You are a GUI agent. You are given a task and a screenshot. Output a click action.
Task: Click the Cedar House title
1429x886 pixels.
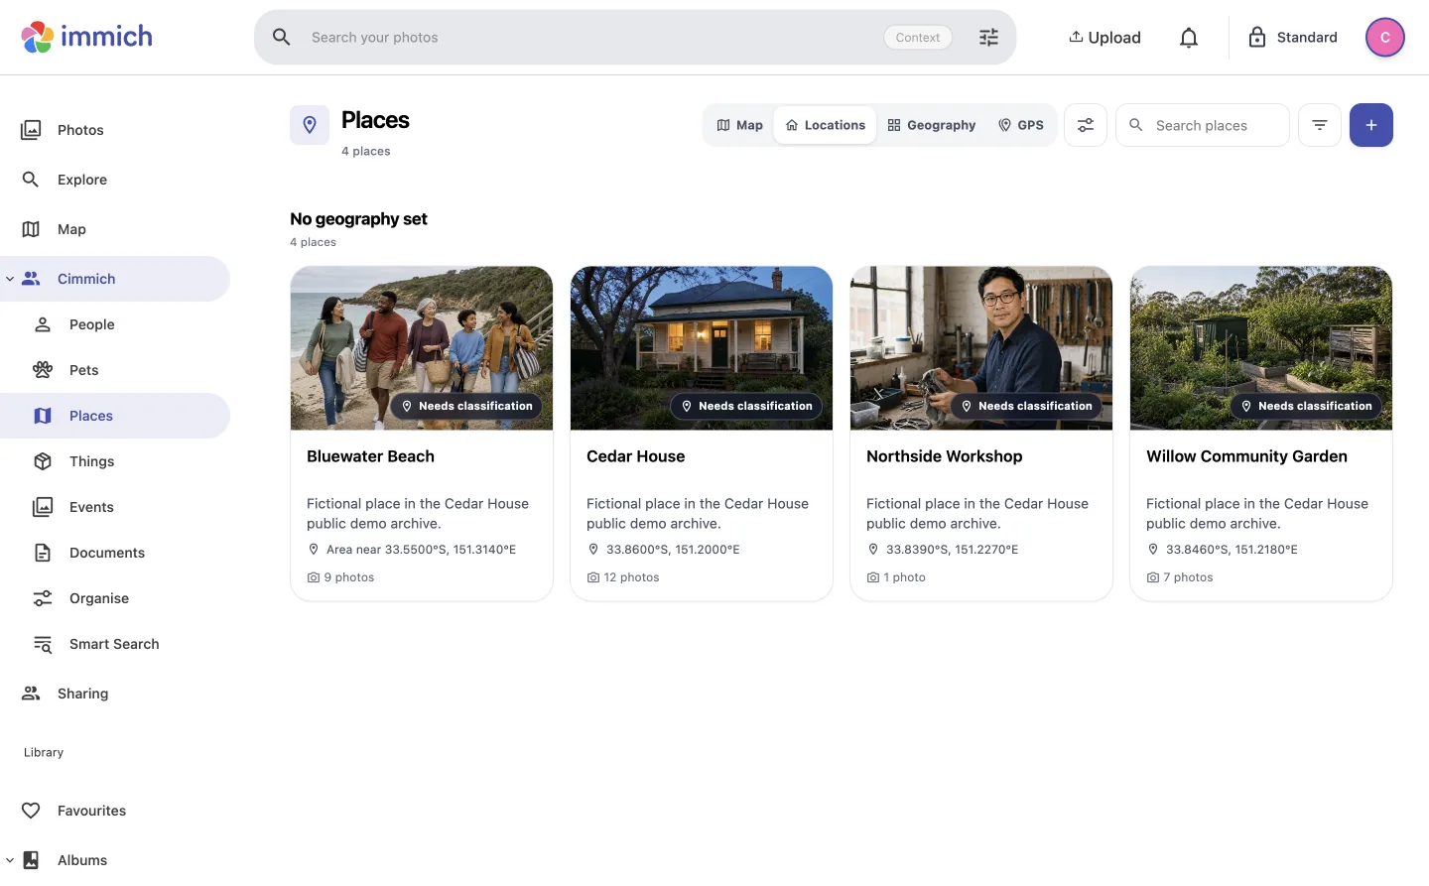pyautogui.click(x=635, y=456)
